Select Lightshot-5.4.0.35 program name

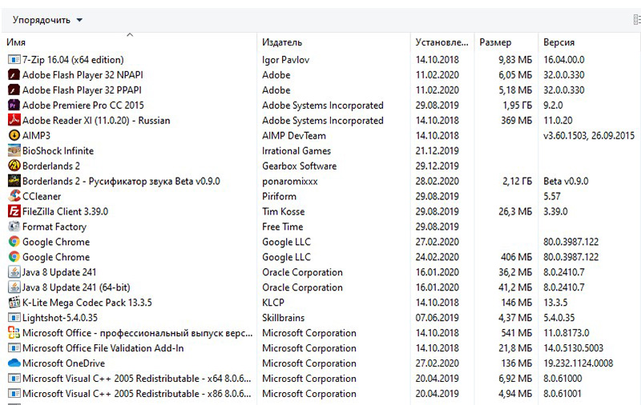point(60,318)
